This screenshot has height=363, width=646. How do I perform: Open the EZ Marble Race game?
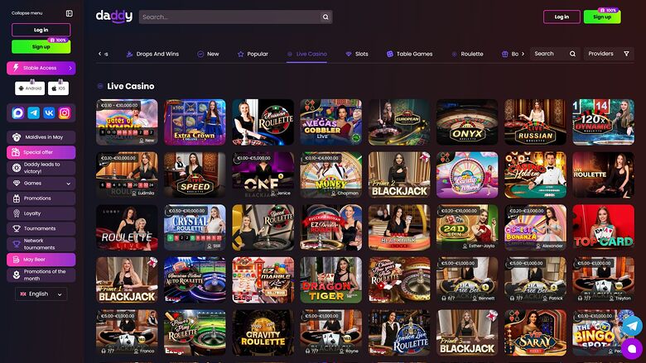[263, 280]
